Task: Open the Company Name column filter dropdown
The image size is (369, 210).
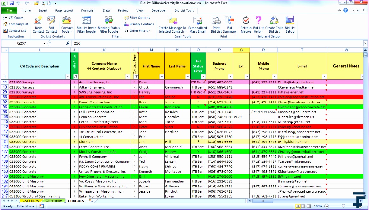Action: 127,77
